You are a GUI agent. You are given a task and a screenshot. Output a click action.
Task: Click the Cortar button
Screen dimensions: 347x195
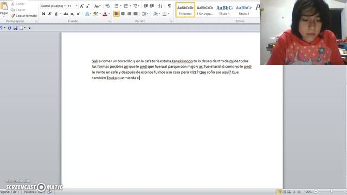click(x=18, y=4)
